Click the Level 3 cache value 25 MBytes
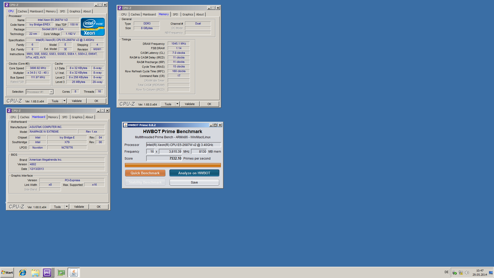The height and width of the screenshot is (278, 494). click(x=78, y=82)
